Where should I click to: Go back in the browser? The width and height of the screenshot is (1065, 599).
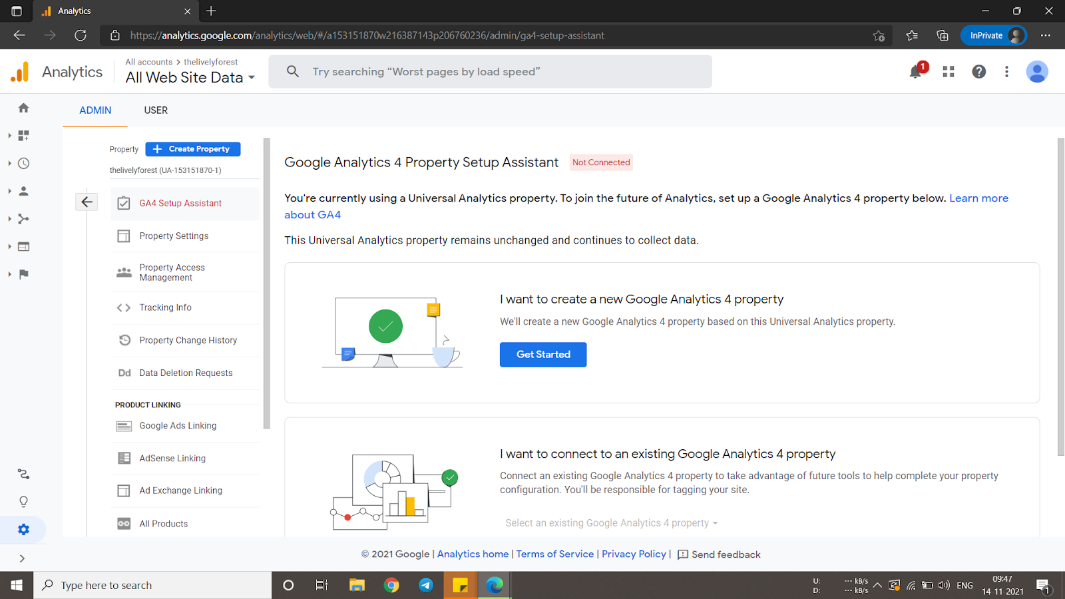[x=19, y=35]
